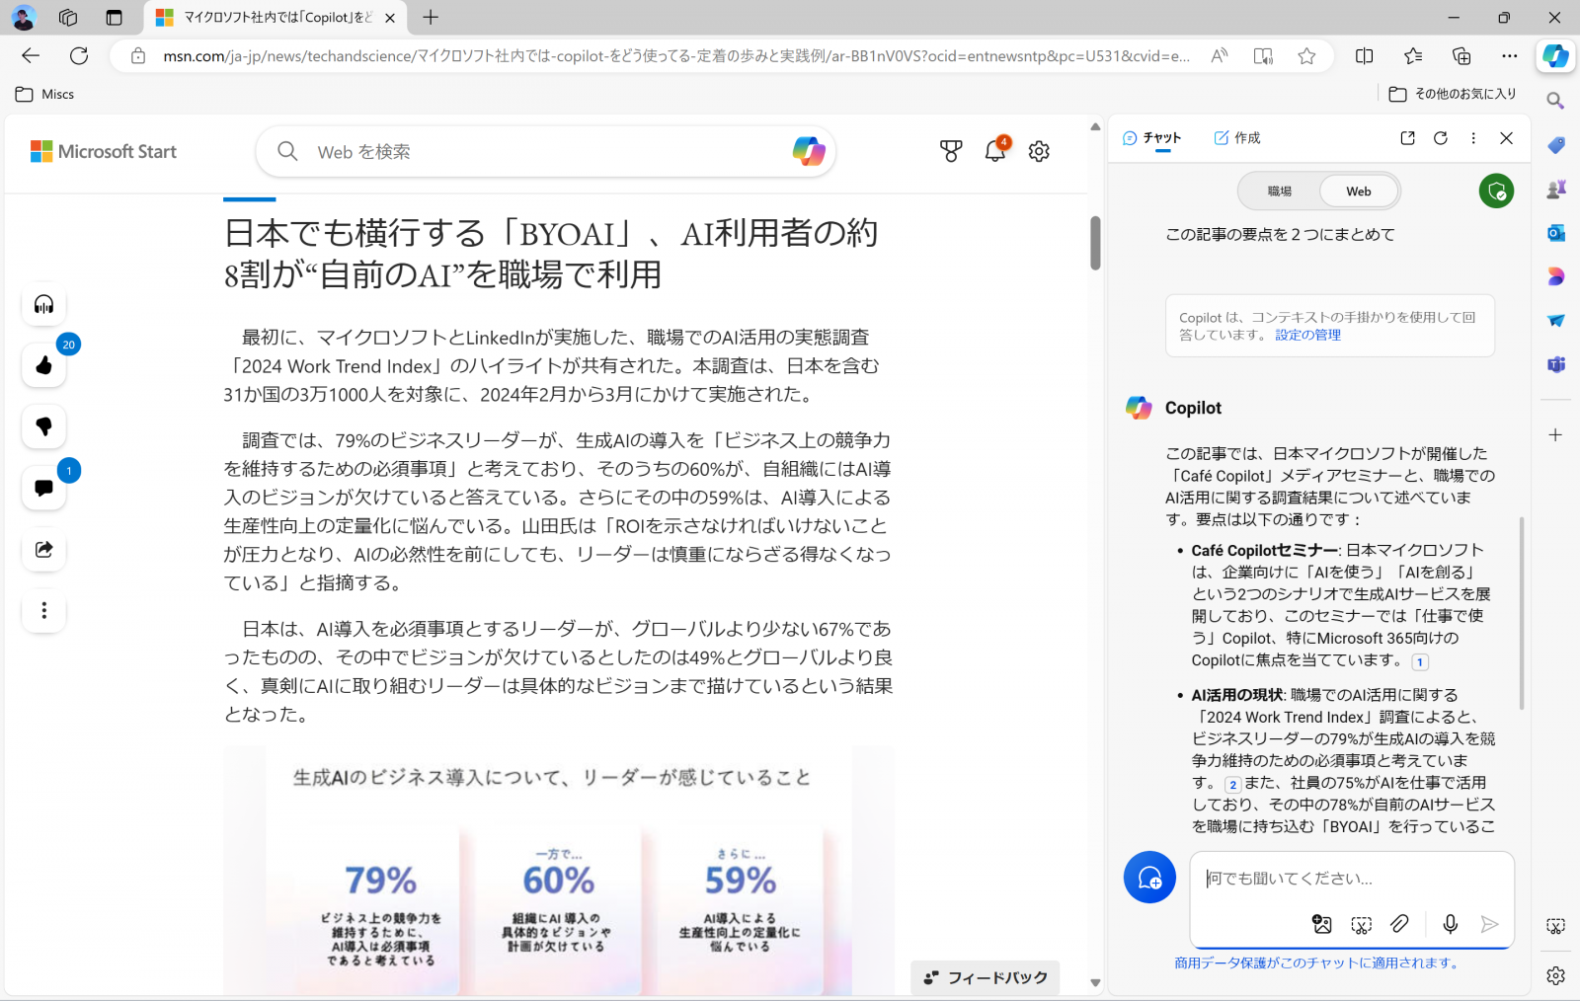Reload the current page
This screenshot has width=1580, height=1001.
coord(79,56)
